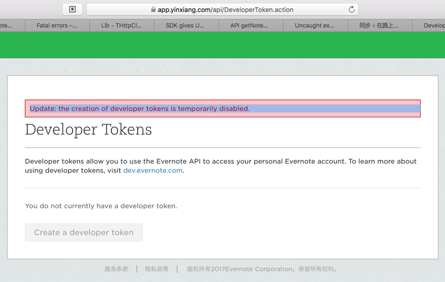
Task: Open the "Develop" tab at far right
Action: coord(429,25)
